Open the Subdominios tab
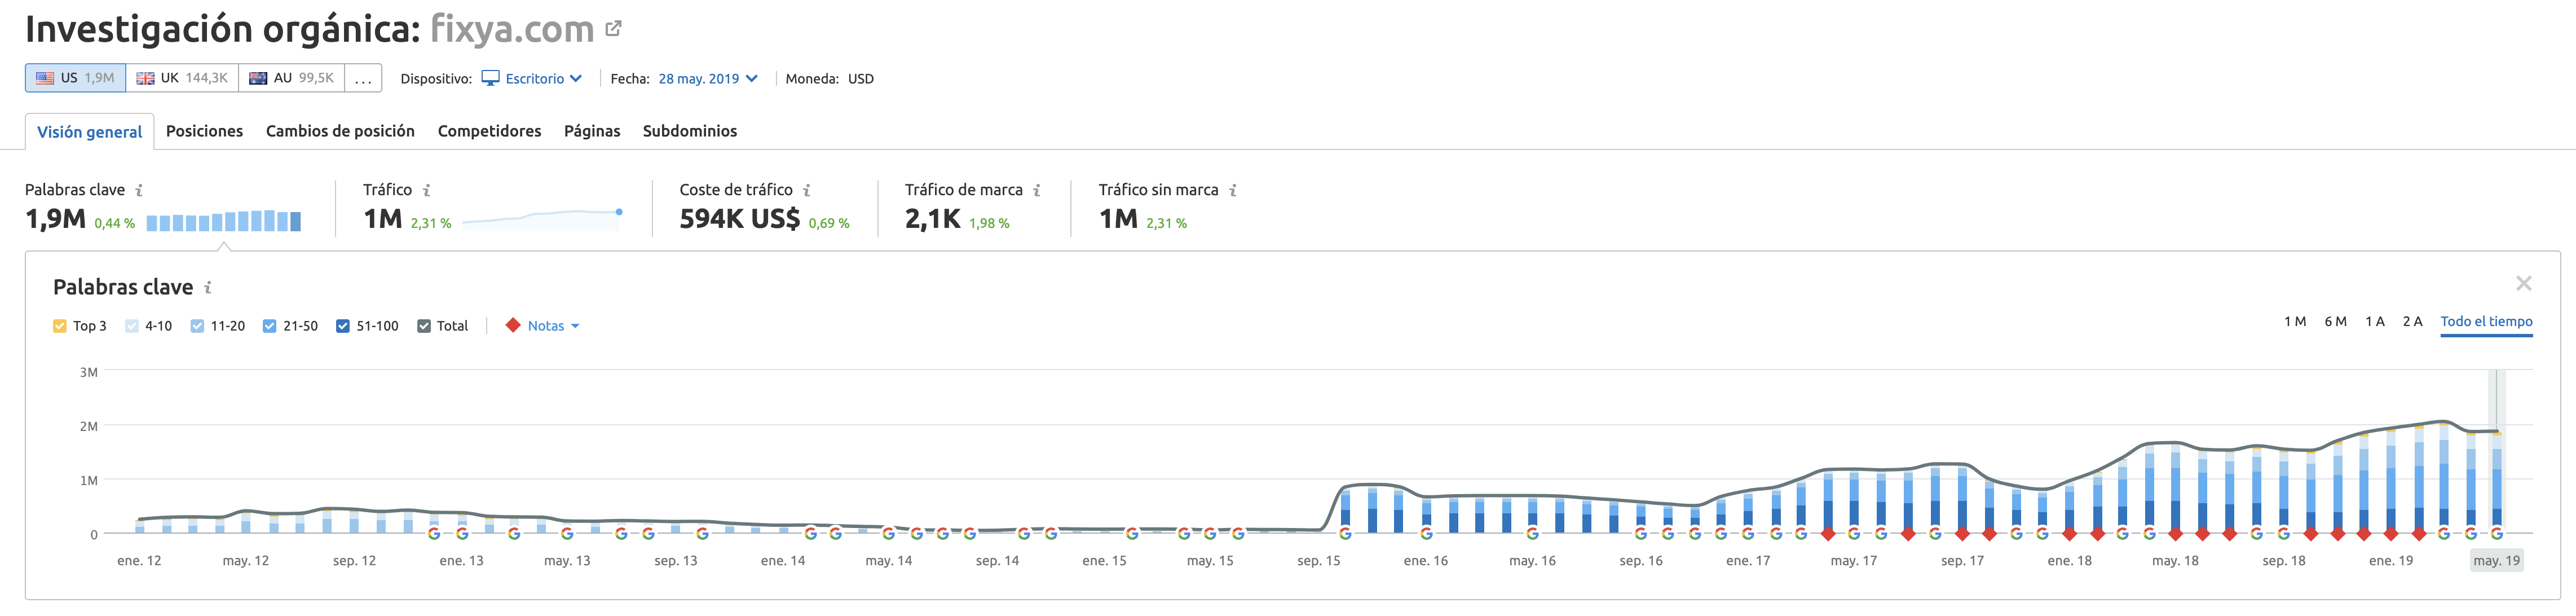This screenshot has width=2576, height=616. (x=690, y=131)
